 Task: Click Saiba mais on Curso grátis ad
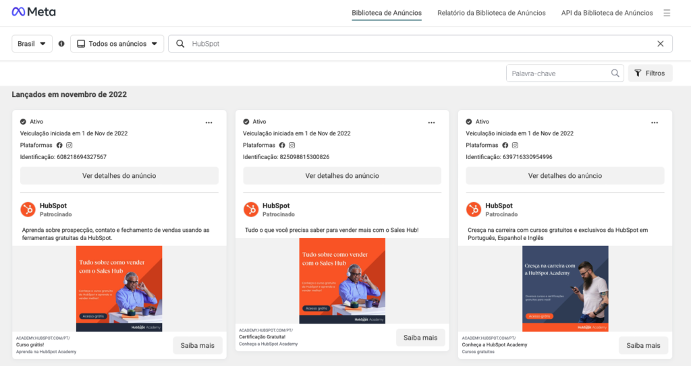(198, 345)
